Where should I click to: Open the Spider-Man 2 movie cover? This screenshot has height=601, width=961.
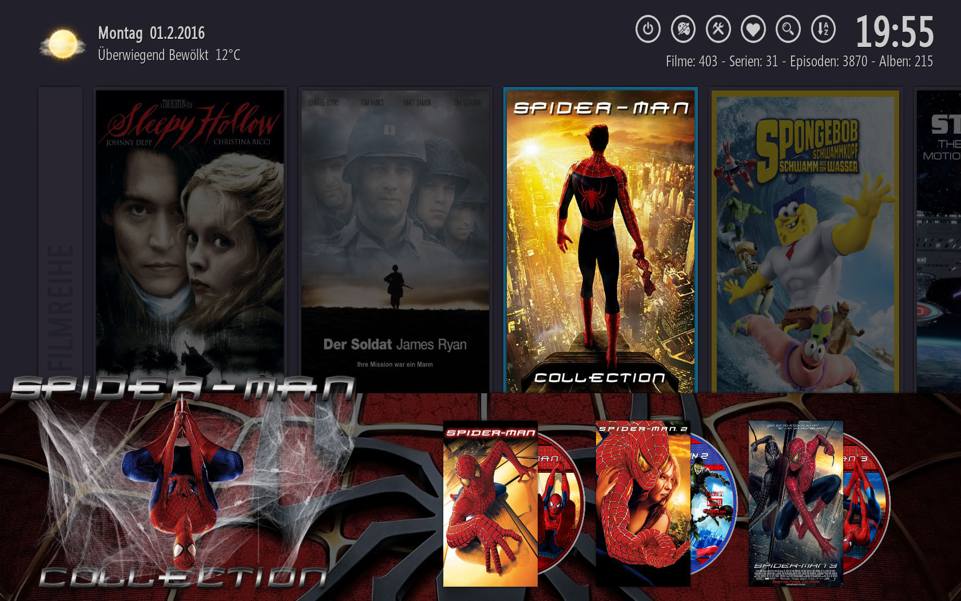click(643, 504)
